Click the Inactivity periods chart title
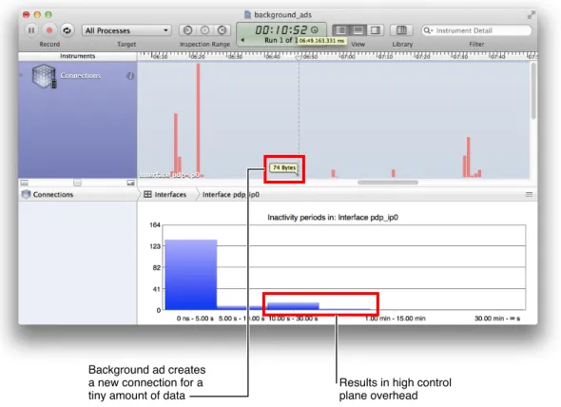Viewport: 561px width, 407px height. pyautogui.click(x=333, y=217)
